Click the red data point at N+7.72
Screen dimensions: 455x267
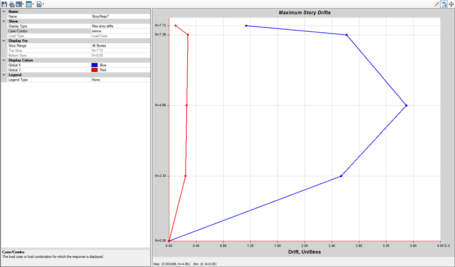(x=176, y=26)
